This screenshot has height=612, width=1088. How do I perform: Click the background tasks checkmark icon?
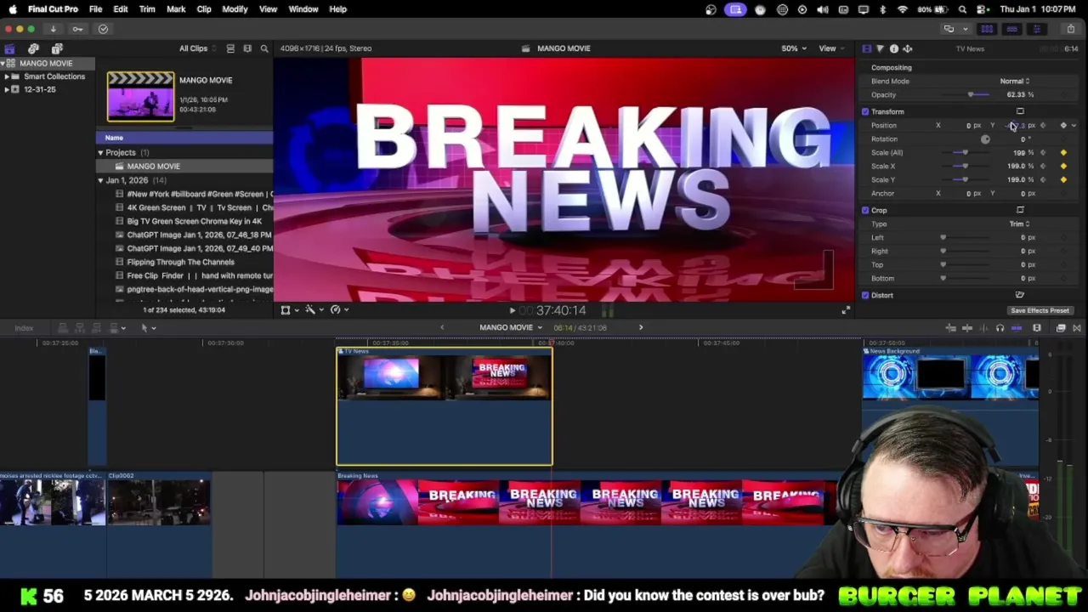click(x=103, y=29)
